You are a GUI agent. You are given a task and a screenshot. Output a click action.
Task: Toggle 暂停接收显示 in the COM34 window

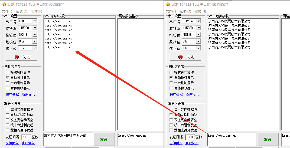pyautogui.click(x=171, y=88)
